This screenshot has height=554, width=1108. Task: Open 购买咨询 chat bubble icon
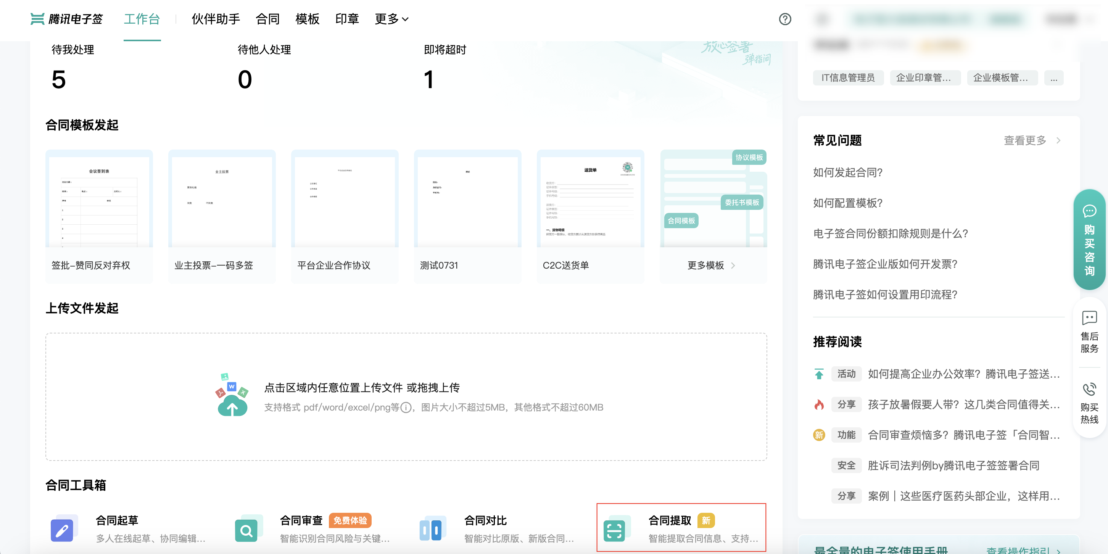pos(1089,211)
